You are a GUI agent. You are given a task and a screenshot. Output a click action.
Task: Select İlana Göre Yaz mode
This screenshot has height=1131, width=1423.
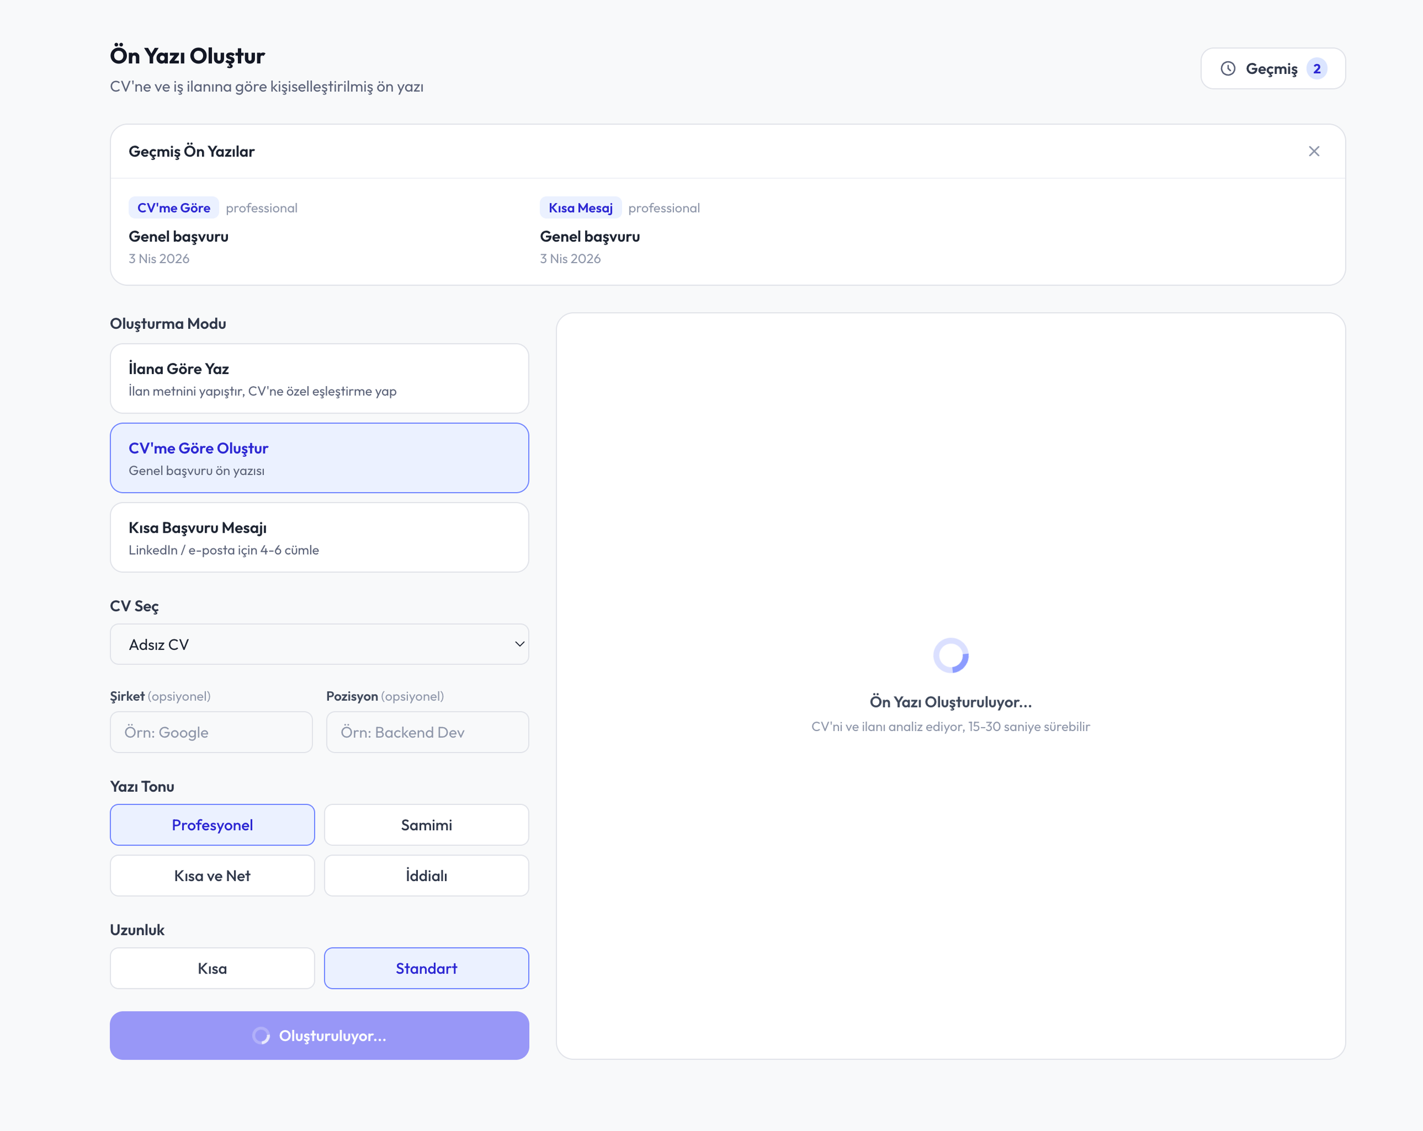[x=320, y=379]
